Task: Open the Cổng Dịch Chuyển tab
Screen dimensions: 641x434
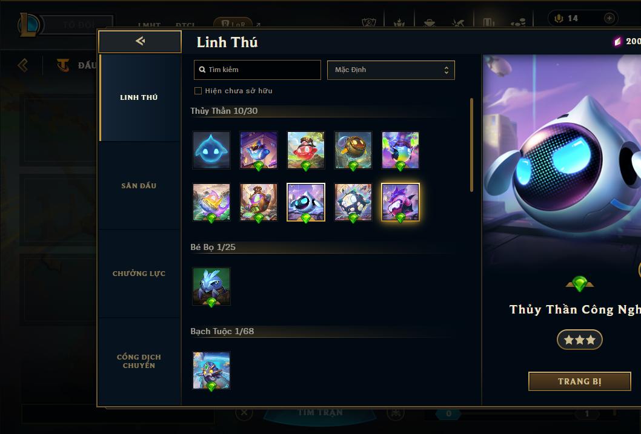Action: (x=139, y=361)
